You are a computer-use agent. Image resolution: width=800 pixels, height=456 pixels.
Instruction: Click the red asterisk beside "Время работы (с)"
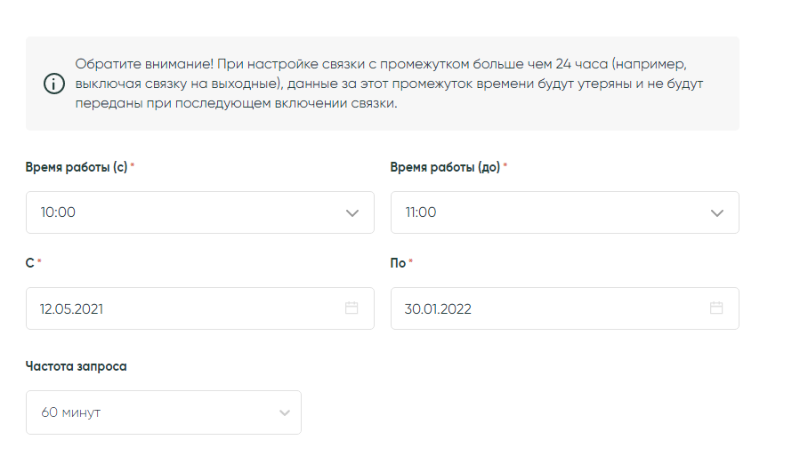133,166
